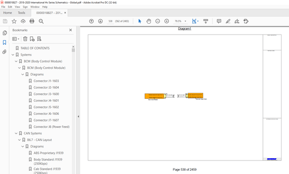
Task: Open TABLE OF CONTENTS bookmark
Action: [35, 48]
